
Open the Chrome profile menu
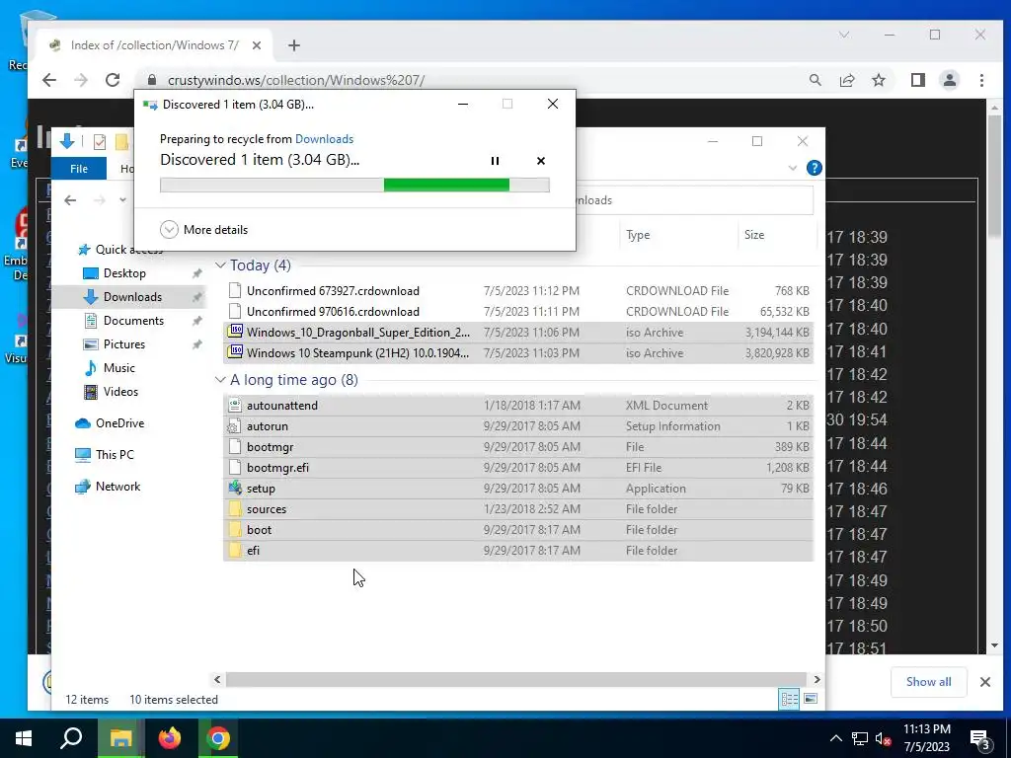click(949, 80)
